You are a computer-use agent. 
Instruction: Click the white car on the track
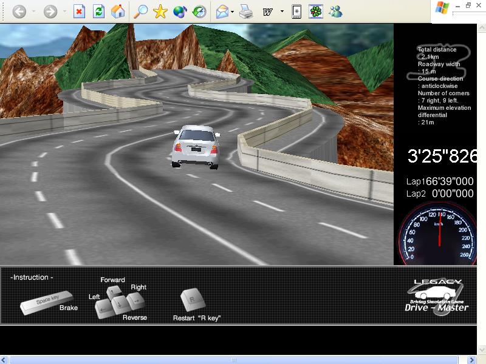pos(194,147)
